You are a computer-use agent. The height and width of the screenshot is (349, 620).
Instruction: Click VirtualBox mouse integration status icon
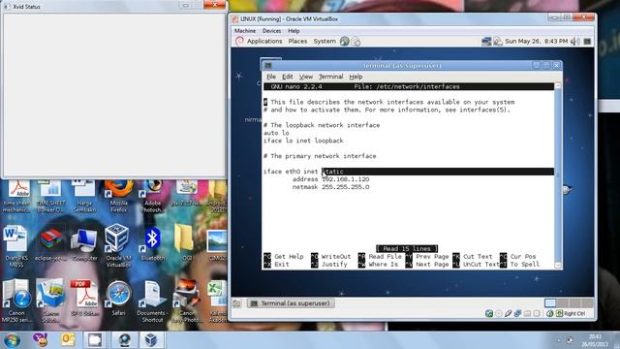click(x=549, y=314)
